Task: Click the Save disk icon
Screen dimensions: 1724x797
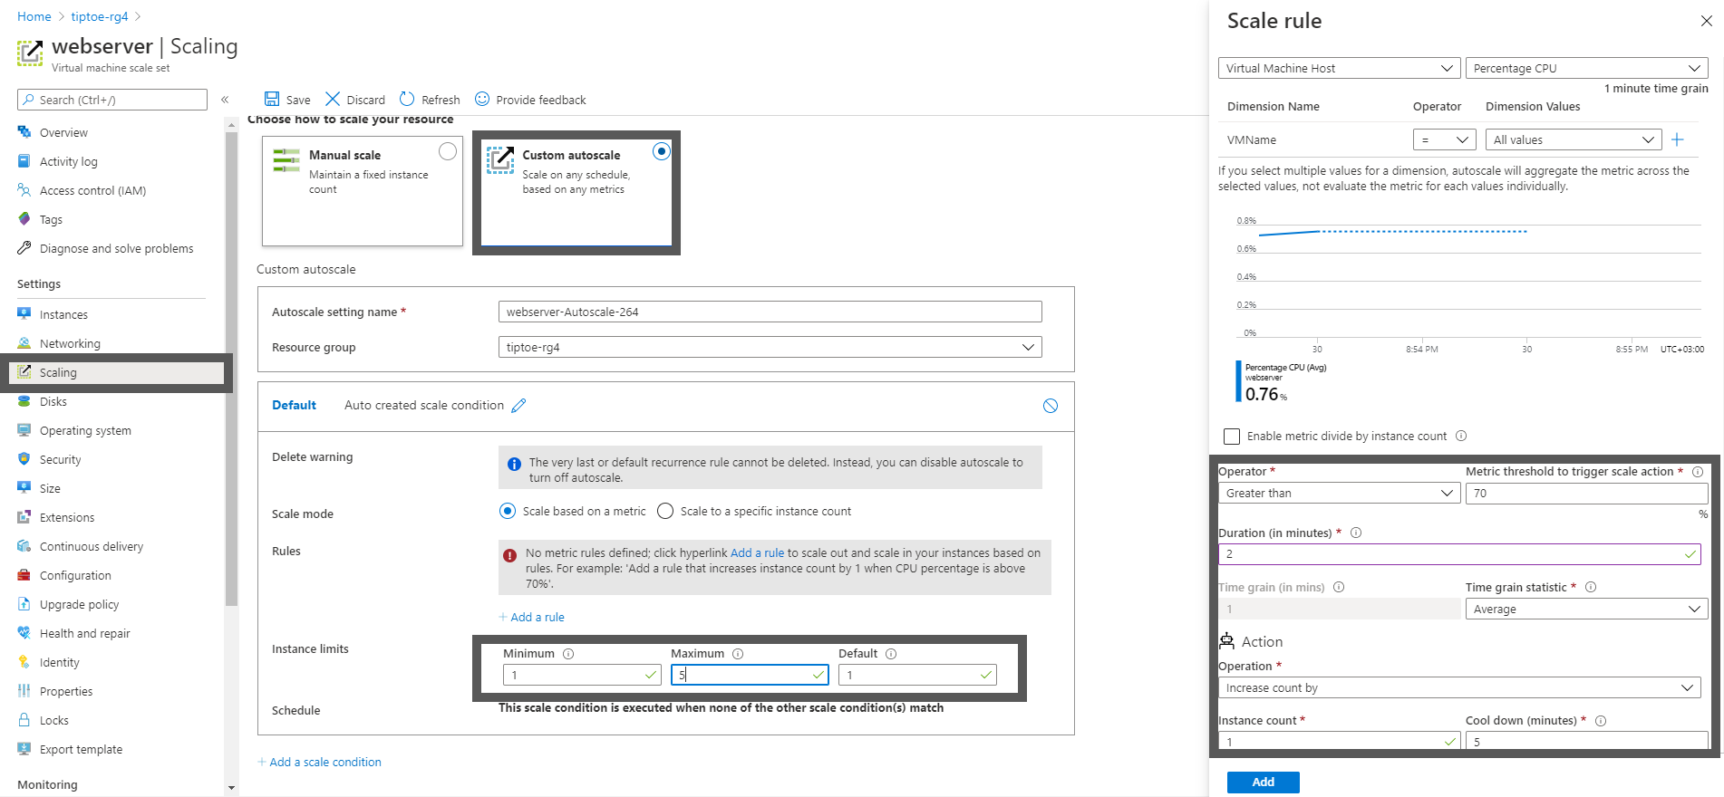Action: coord(272,99)
